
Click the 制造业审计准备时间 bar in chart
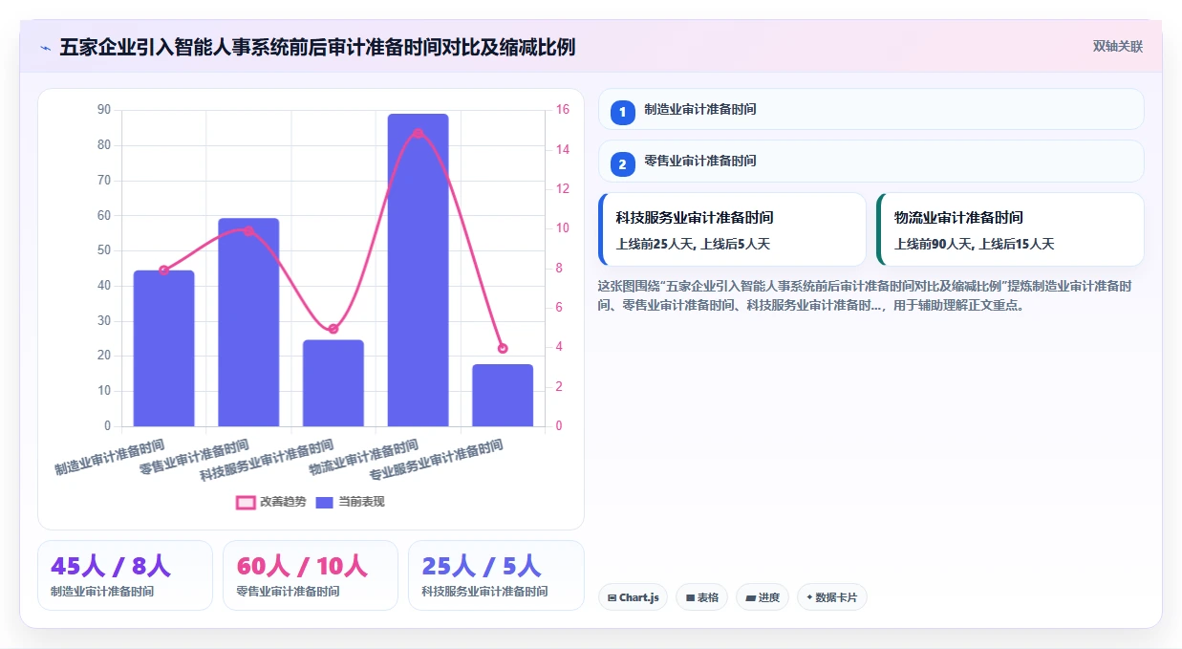[163, 348]
